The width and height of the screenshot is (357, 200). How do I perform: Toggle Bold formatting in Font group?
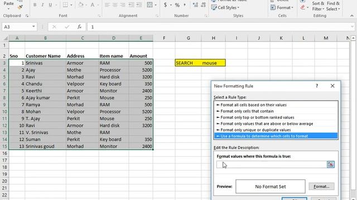click(35, 5)
